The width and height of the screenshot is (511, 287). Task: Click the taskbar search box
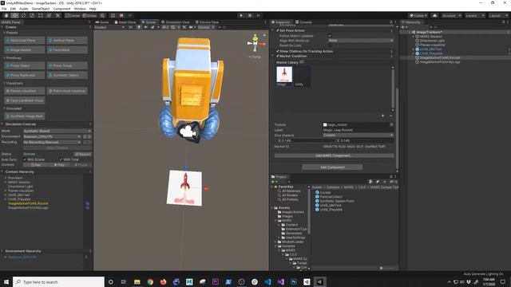coord(58,281)
